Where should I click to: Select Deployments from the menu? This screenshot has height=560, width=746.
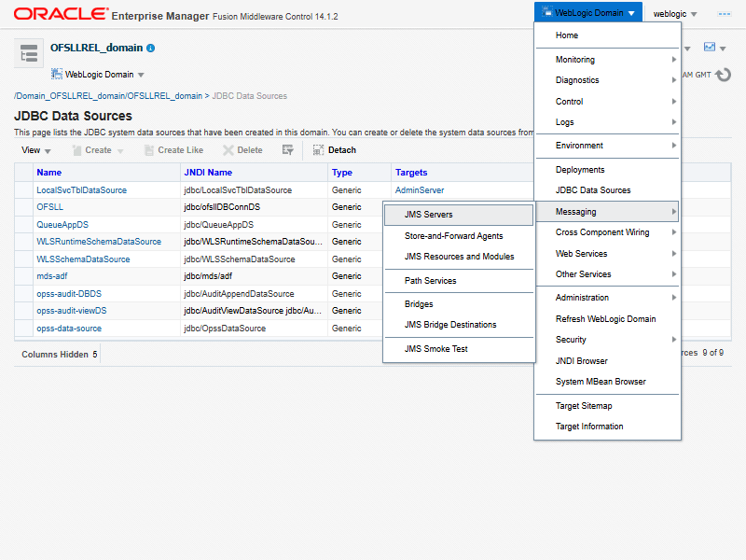click(x=608, y=170)
